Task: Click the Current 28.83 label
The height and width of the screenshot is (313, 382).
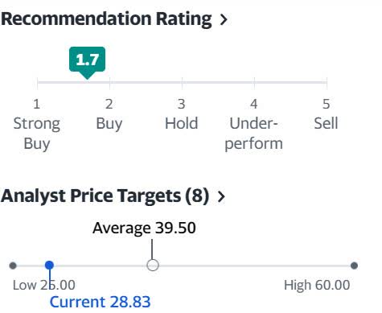Action: pos(100,302)
